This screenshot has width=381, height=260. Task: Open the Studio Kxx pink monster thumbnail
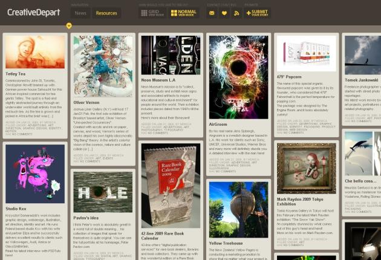coord(35,174)
